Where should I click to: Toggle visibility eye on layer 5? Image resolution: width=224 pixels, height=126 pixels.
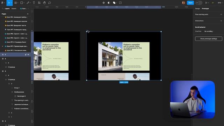coord(28,55)
